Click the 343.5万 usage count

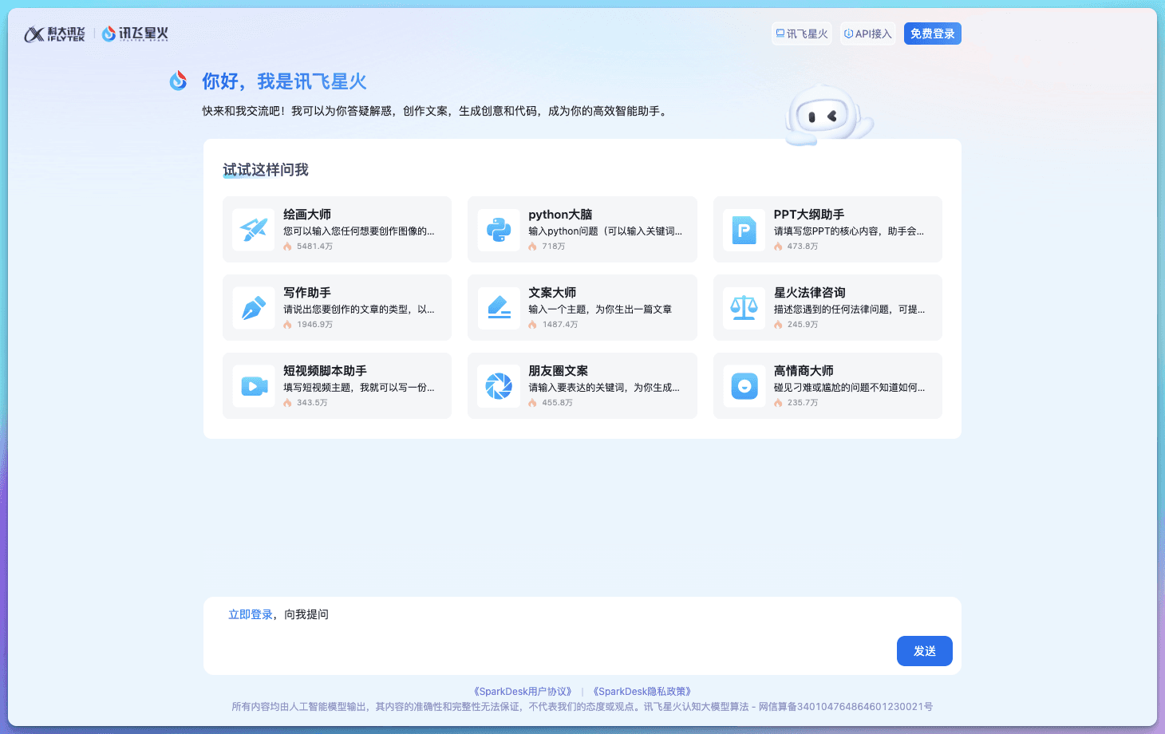coord(312,403)
